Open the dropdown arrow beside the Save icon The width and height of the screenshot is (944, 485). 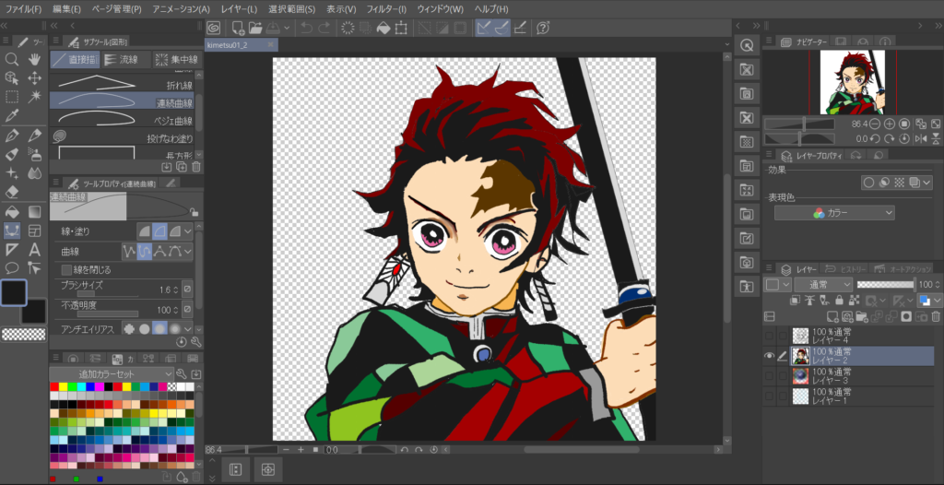[288, 28]
